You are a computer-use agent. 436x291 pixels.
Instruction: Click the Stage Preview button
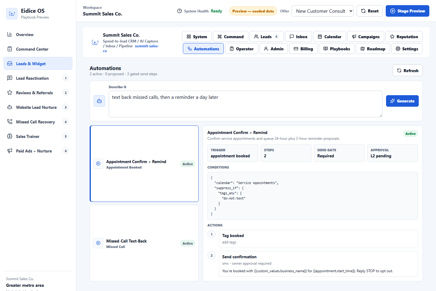408,11
